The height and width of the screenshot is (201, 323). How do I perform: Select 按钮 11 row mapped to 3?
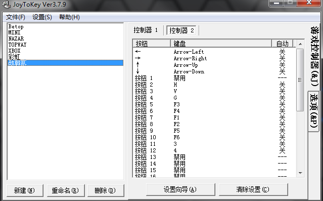click(x=214, y=144)
